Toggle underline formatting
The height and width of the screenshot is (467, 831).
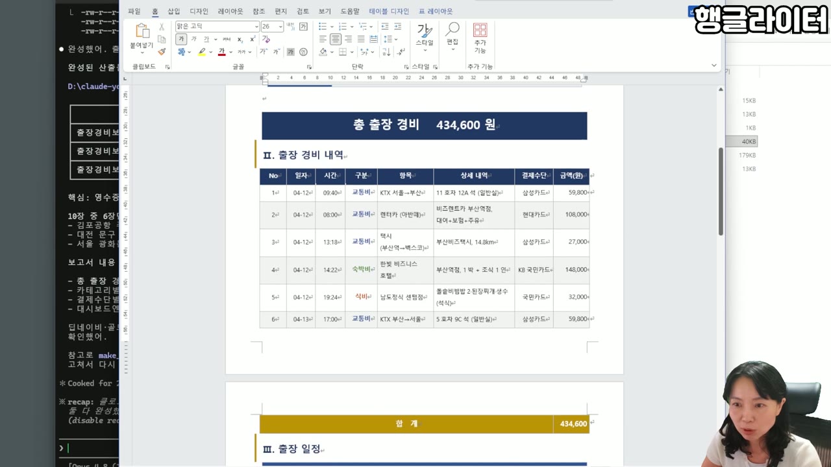point(206,39)
